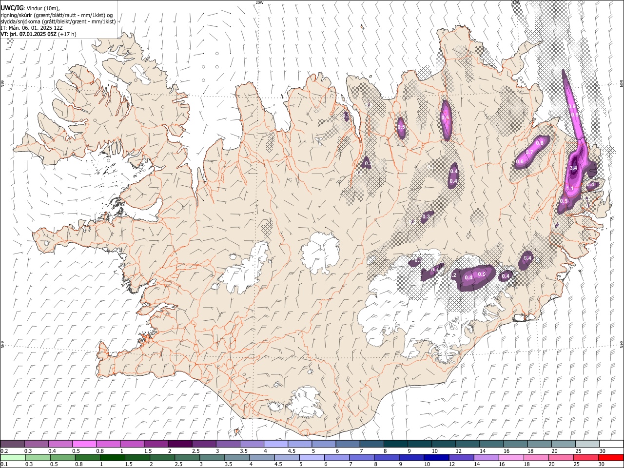Select the pink 0.5 swatch in upper scale
The width and height of the screenshot is (624, 468).
[x=84, y=444]
